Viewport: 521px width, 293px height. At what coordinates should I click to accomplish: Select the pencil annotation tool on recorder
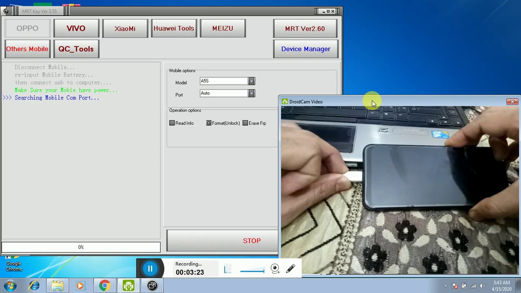click(291, 268)
